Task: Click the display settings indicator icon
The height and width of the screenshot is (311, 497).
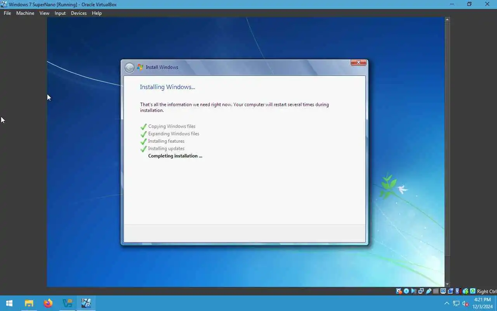Action: [443, 291]
